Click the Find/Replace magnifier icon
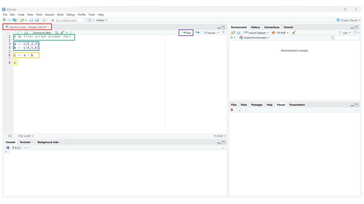The width and height of the screenshot is (364, 204). click(x=57, y=33)
